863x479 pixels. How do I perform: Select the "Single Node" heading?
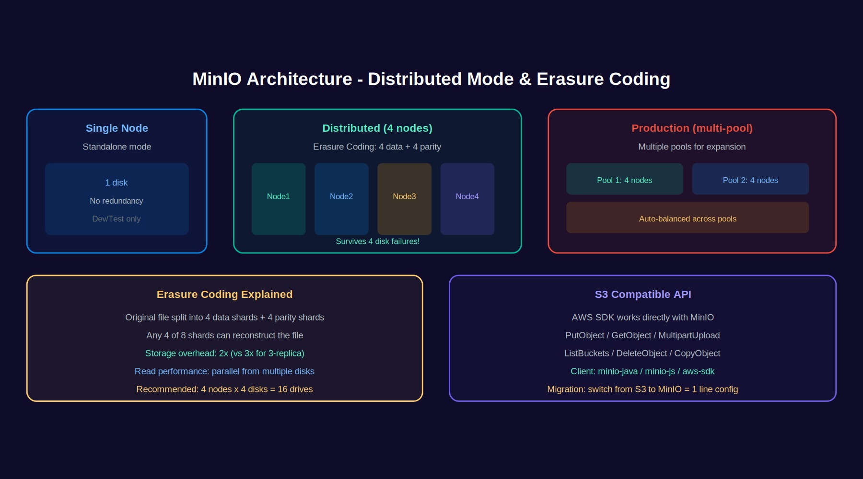117,128
